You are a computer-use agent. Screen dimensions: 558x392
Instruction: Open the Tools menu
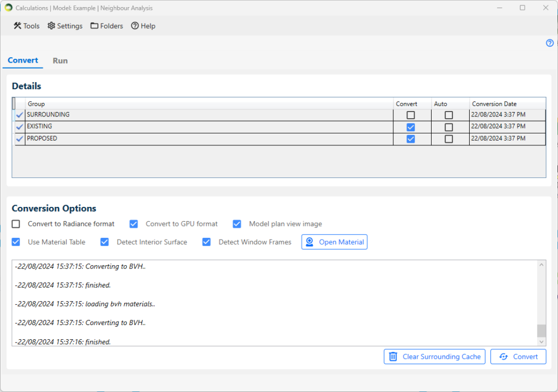pos(27,26)
